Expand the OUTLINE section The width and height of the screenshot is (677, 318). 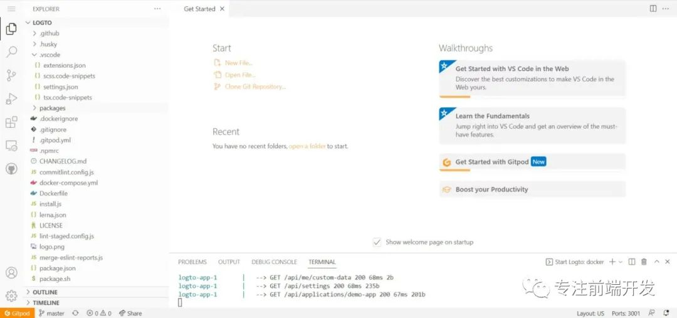[x=45, y=292]
